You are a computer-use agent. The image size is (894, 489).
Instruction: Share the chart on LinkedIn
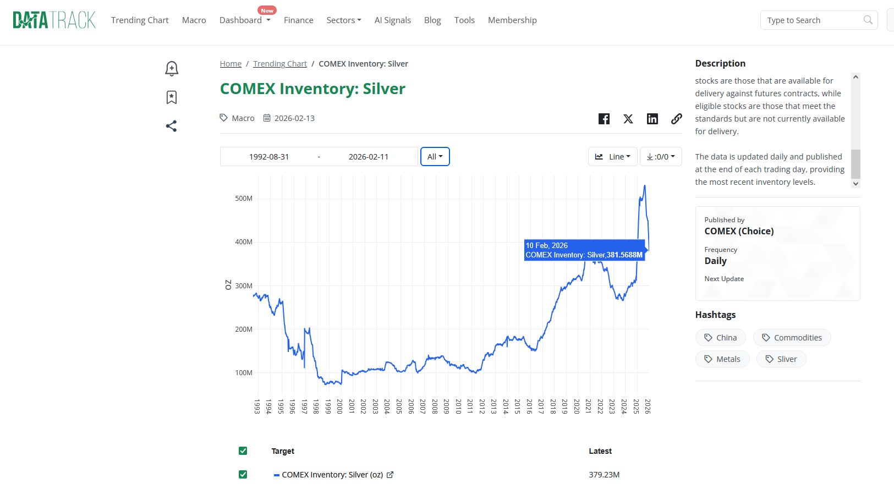point(652,119)
